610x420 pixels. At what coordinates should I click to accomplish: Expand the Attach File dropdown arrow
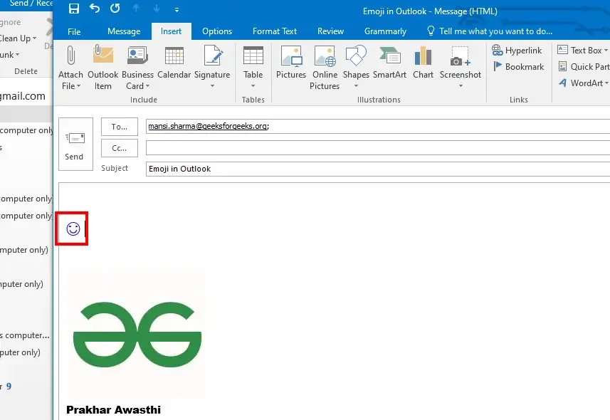tap(78, 86)
